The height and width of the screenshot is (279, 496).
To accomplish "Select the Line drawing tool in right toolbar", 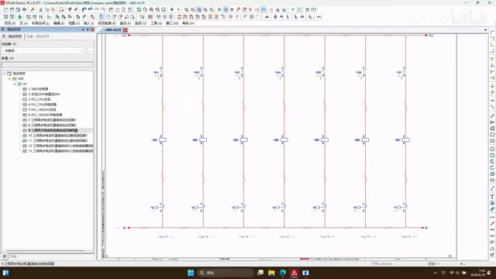I will click(492, 116).
